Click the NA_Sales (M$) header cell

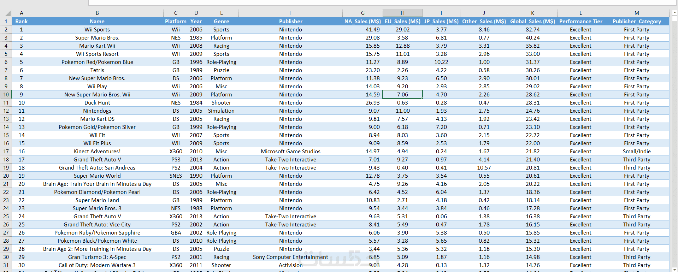(x=362, y=22)
